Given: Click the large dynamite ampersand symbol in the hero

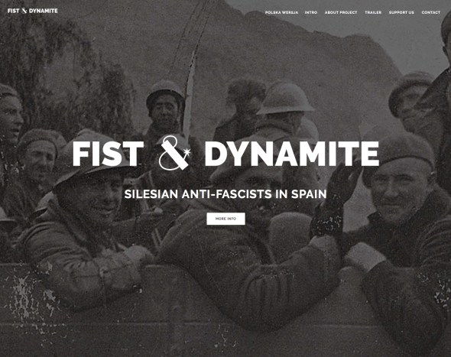Looking at the screenshot, I should click(x=174, y=153).
